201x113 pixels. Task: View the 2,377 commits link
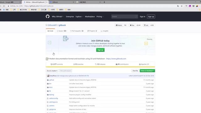(x=57, y=64)
